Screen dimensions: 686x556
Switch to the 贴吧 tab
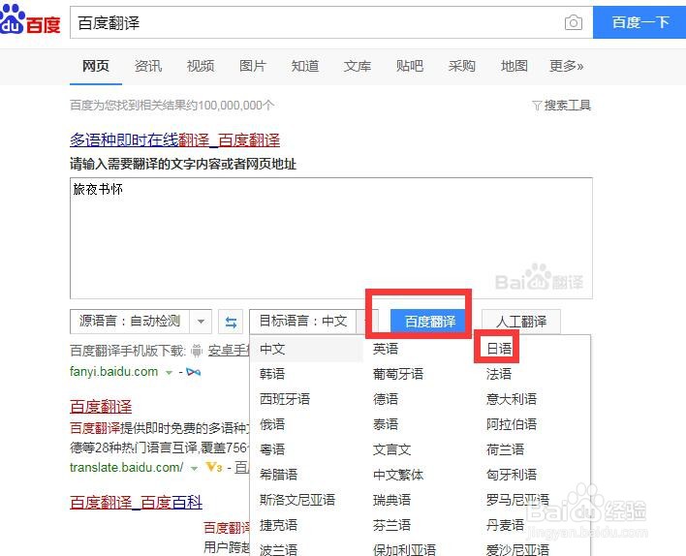tap(410, 66)
